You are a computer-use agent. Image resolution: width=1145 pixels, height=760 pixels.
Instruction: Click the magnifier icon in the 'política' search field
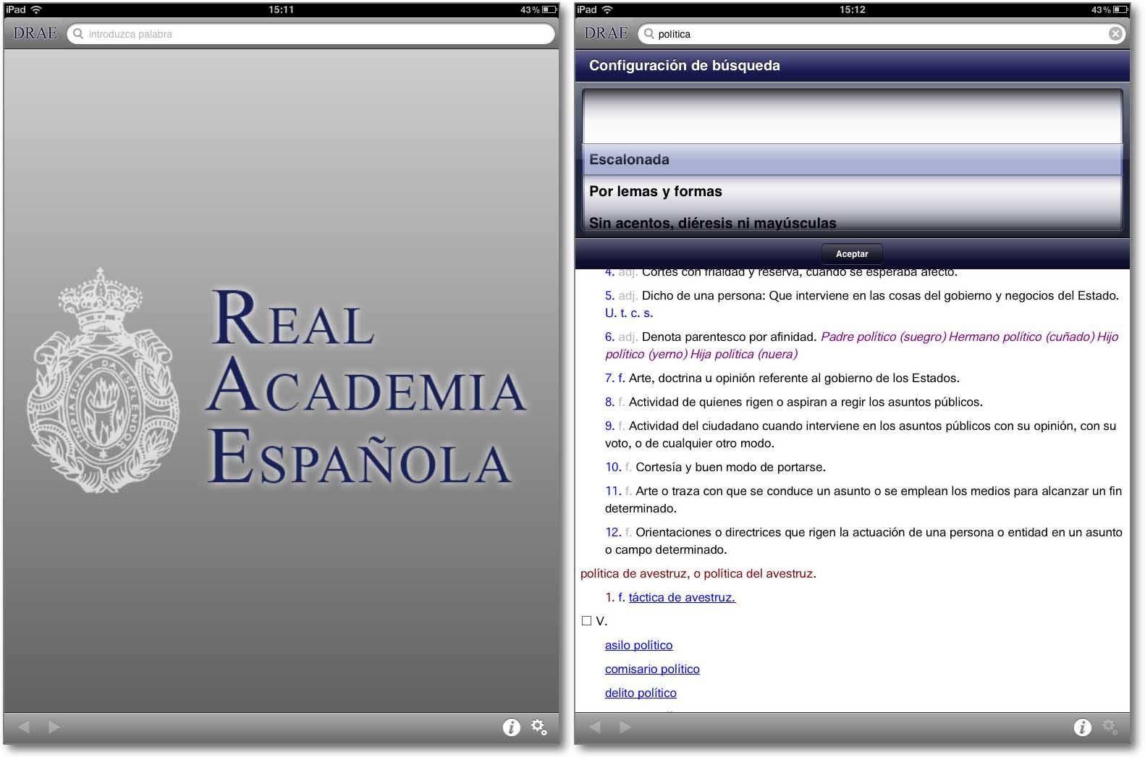click(x=649, y=33)
